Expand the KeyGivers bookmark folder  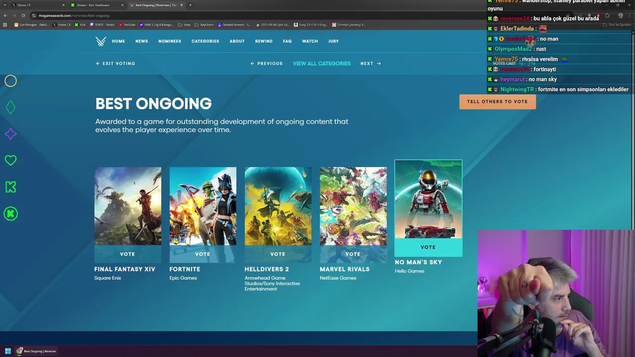(204, 24)
